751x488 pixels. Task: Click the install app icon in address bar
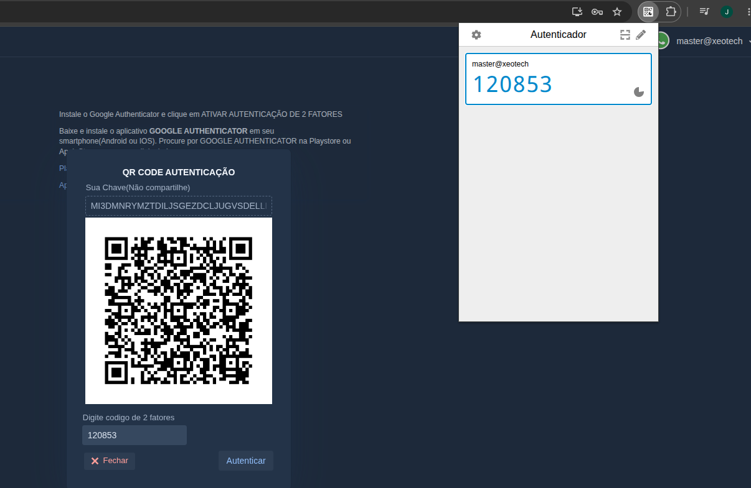(577, 11)
